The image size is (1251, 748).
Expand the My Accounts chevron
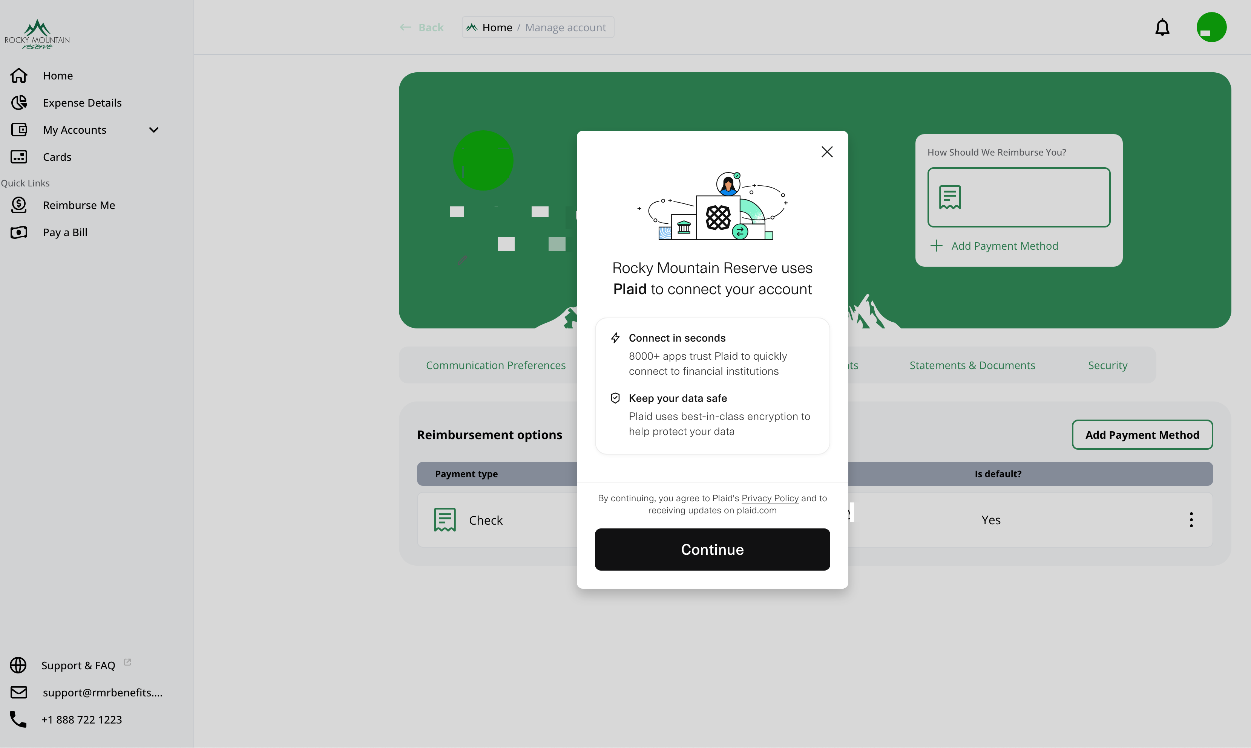pos(154,130)
